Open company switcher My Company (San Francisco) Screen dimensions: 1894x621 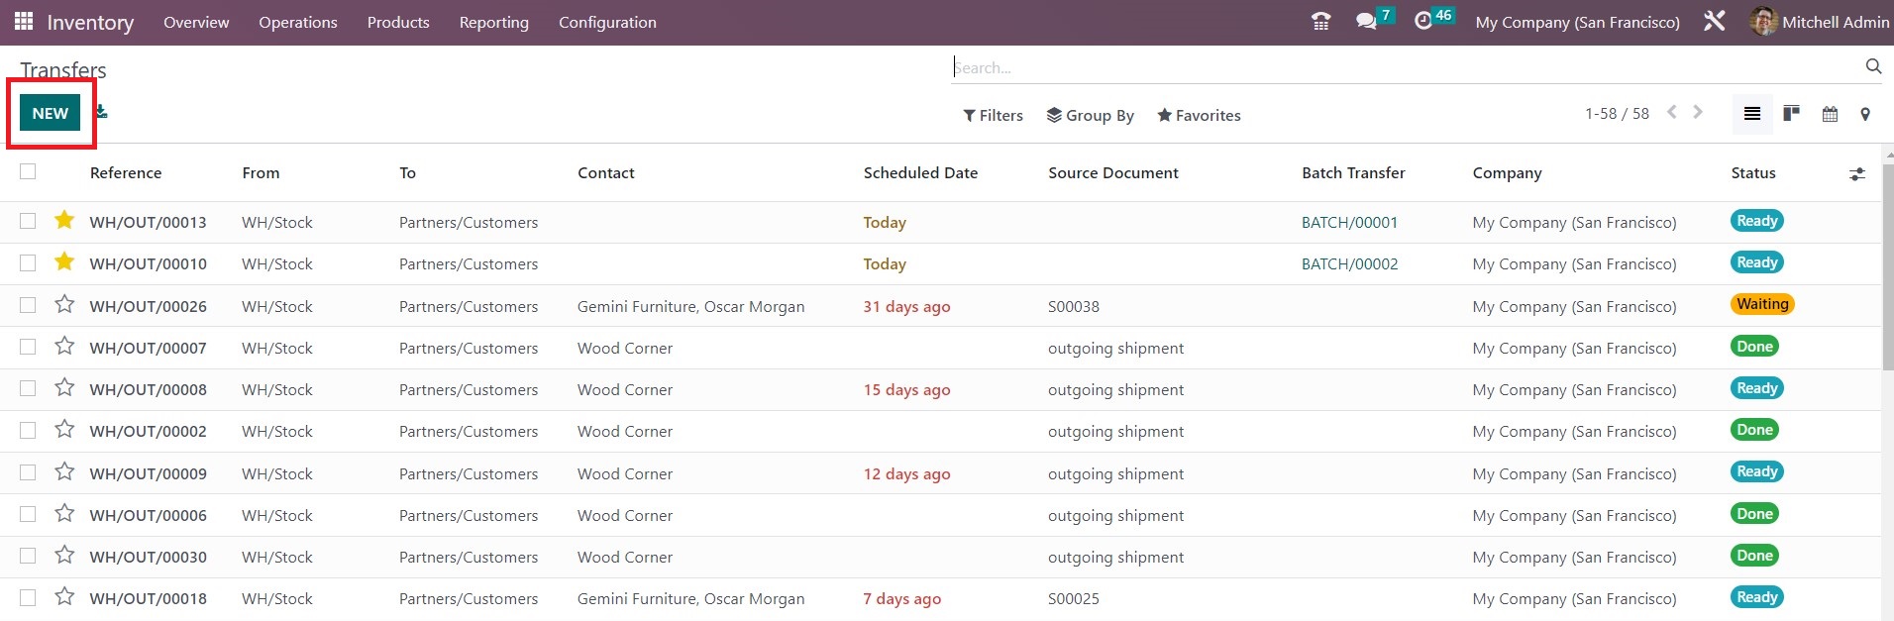point(1577,22)
